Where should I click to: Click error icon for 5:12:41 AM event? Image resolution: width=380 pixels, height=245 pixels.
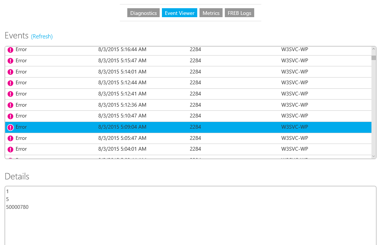pyautogui.click(x=10, y=94)
